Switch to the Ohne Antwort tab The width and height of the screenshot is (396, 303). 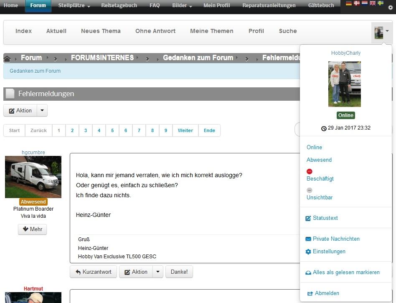[155, 31]
